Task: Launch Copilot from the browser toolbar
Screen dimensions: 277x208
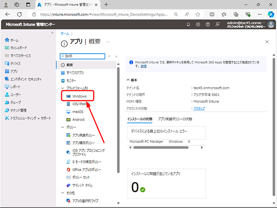Action: (271, 14)
